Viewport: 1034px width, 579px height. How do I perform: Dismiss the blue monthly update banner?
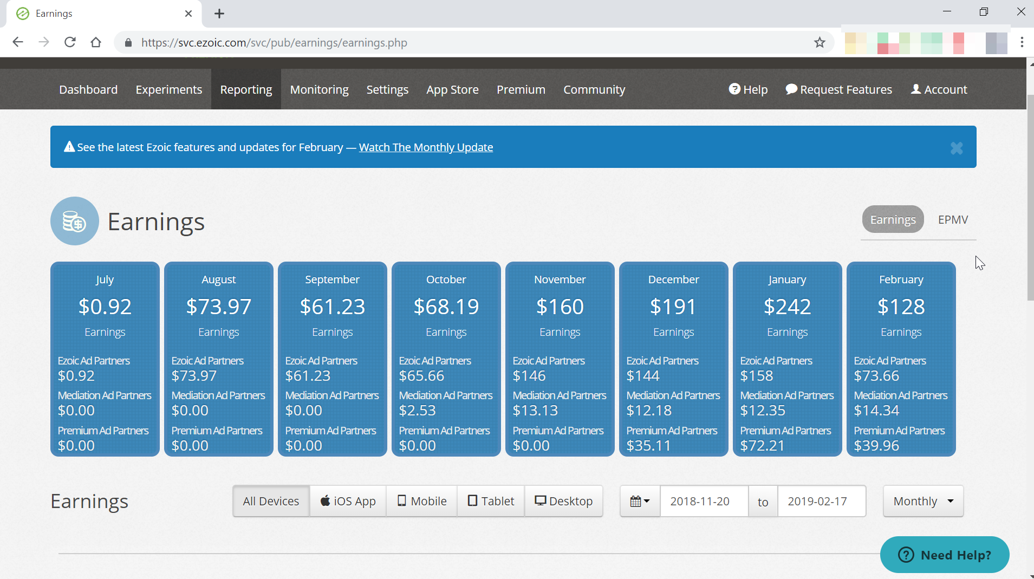957,148
